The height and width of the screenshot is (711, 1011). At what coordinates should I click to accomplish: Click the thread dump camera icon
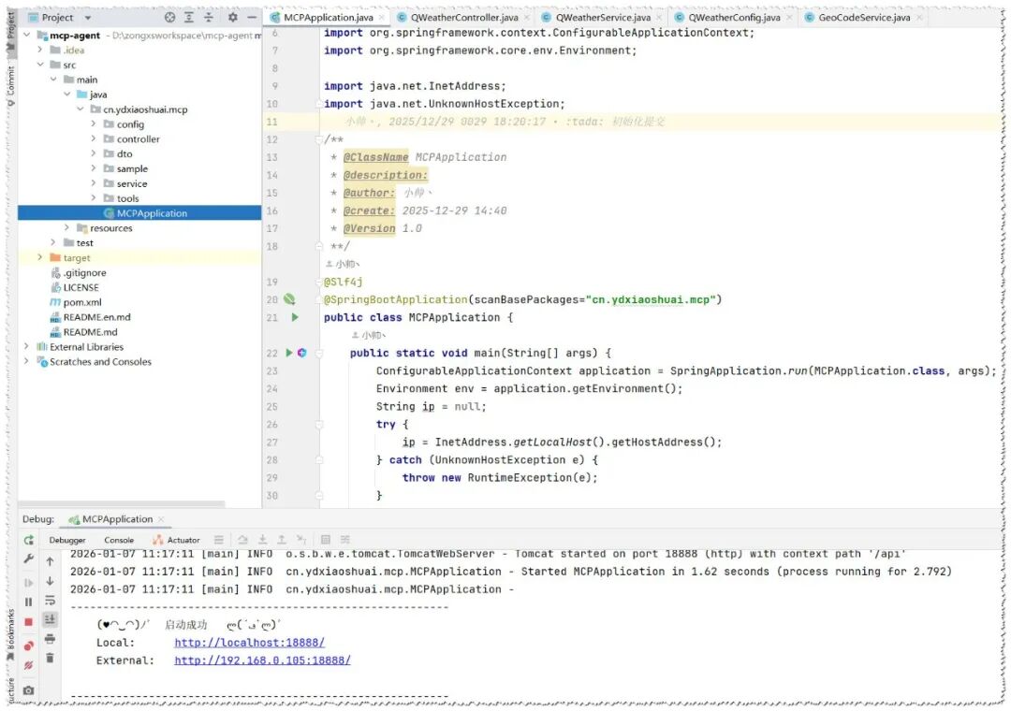[x=28, y=690]
